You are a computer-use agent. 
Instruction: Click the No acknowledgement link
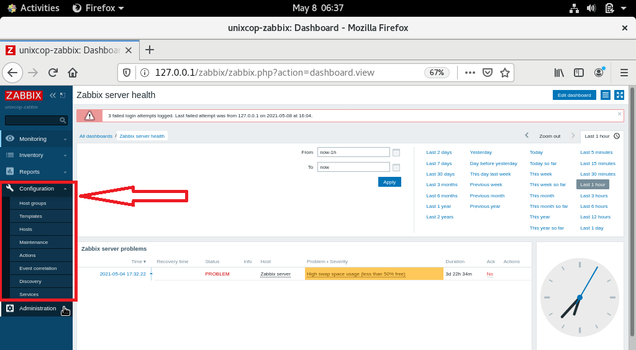pos(489,274)
